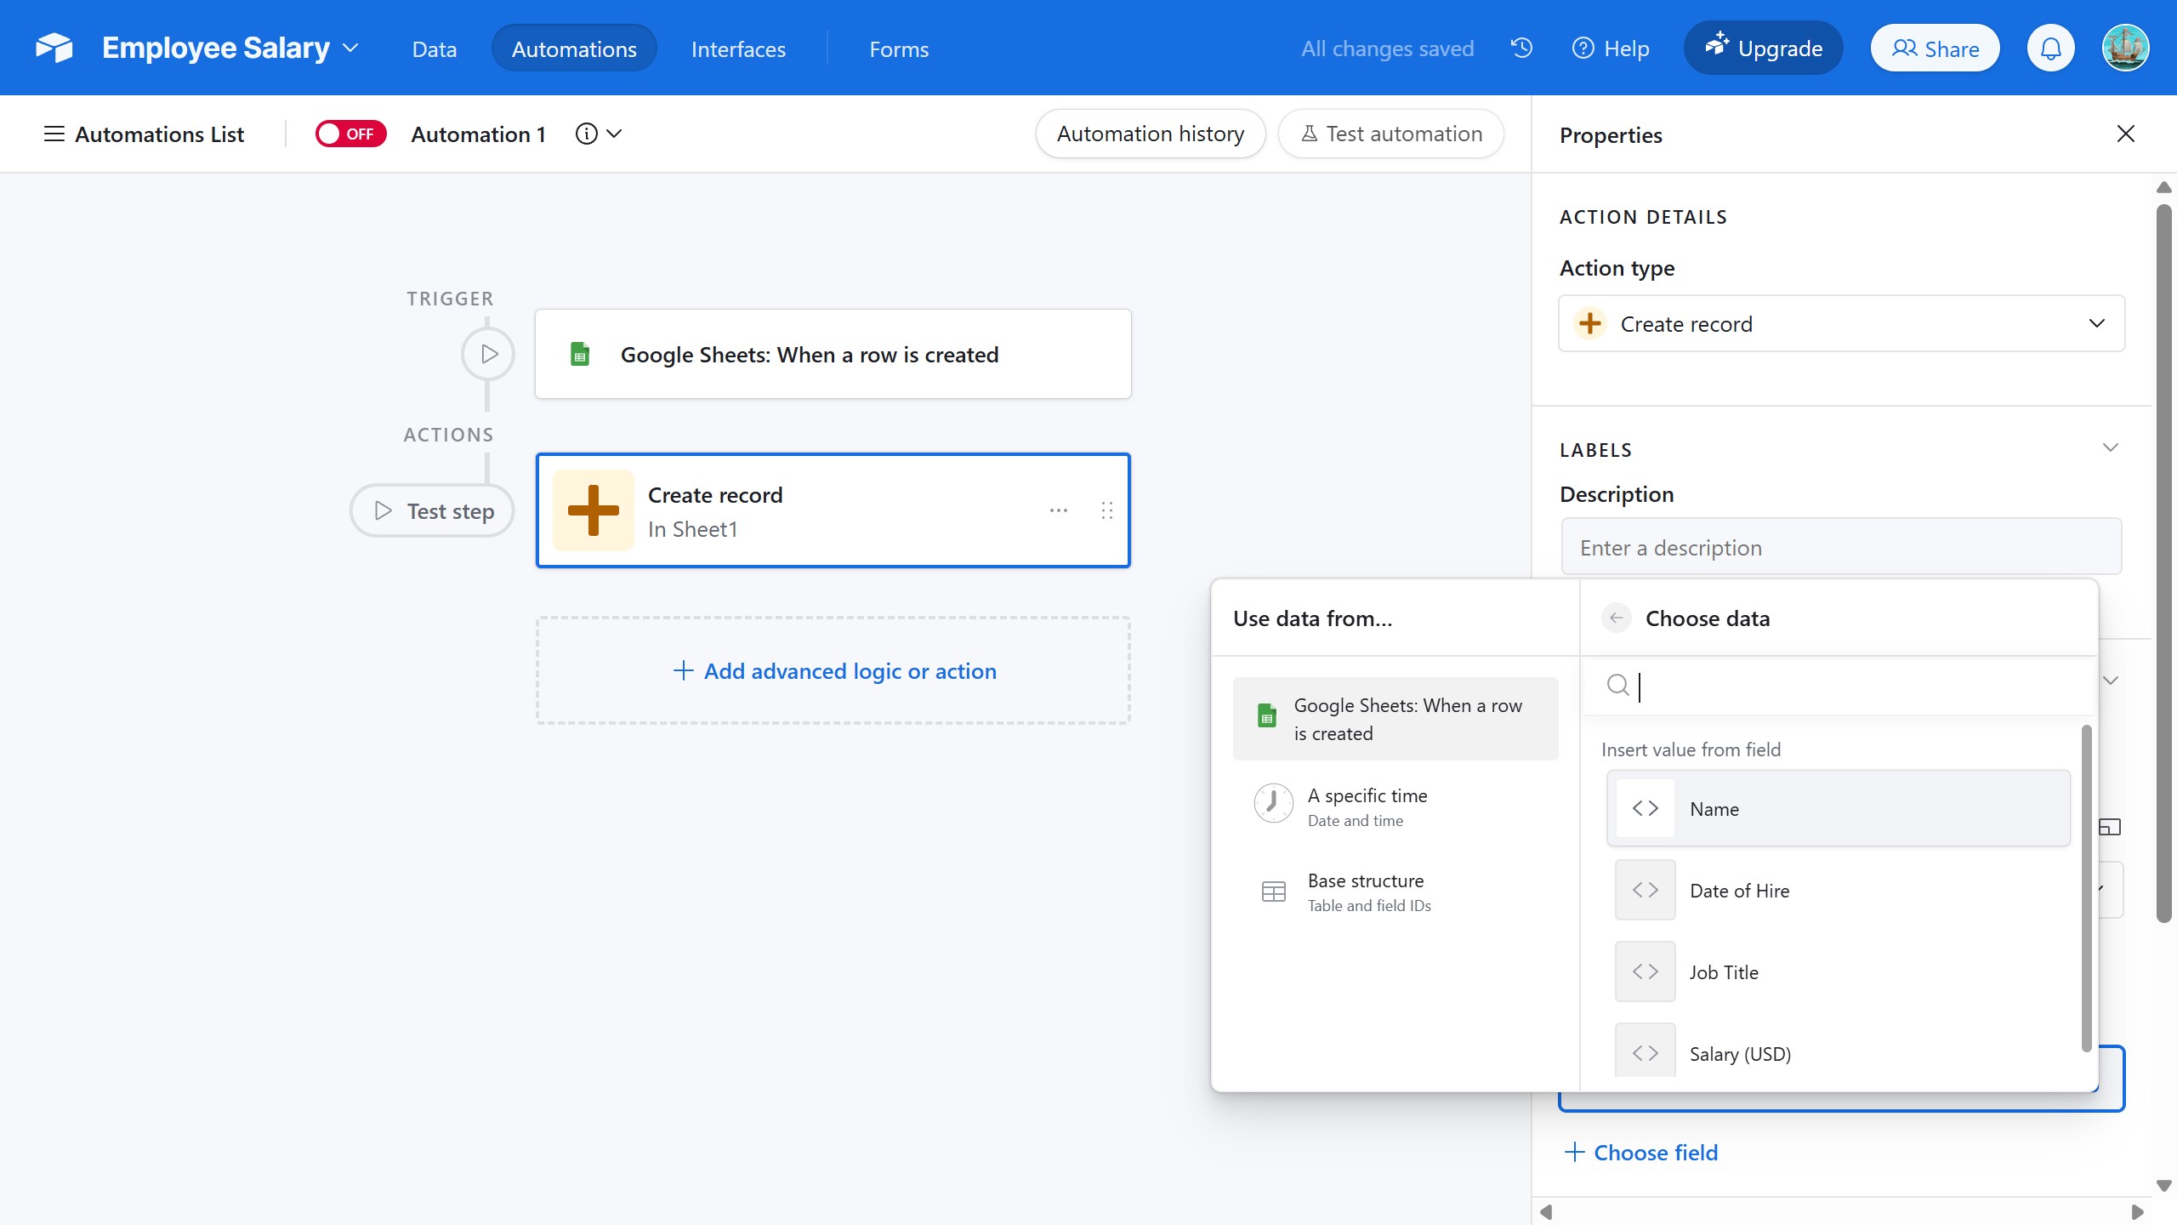Click the Google Sheets icon in the trigger card
This screenshot has width=2177, height=1225.
coord(580,354)
